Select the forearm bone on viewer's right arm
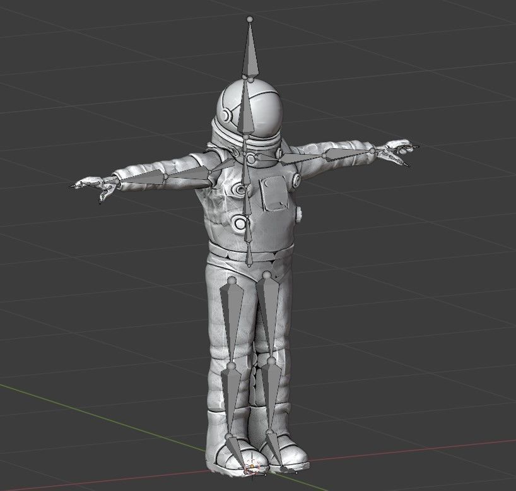The height and width of the screenshot is (491, 516). [348, 153]
